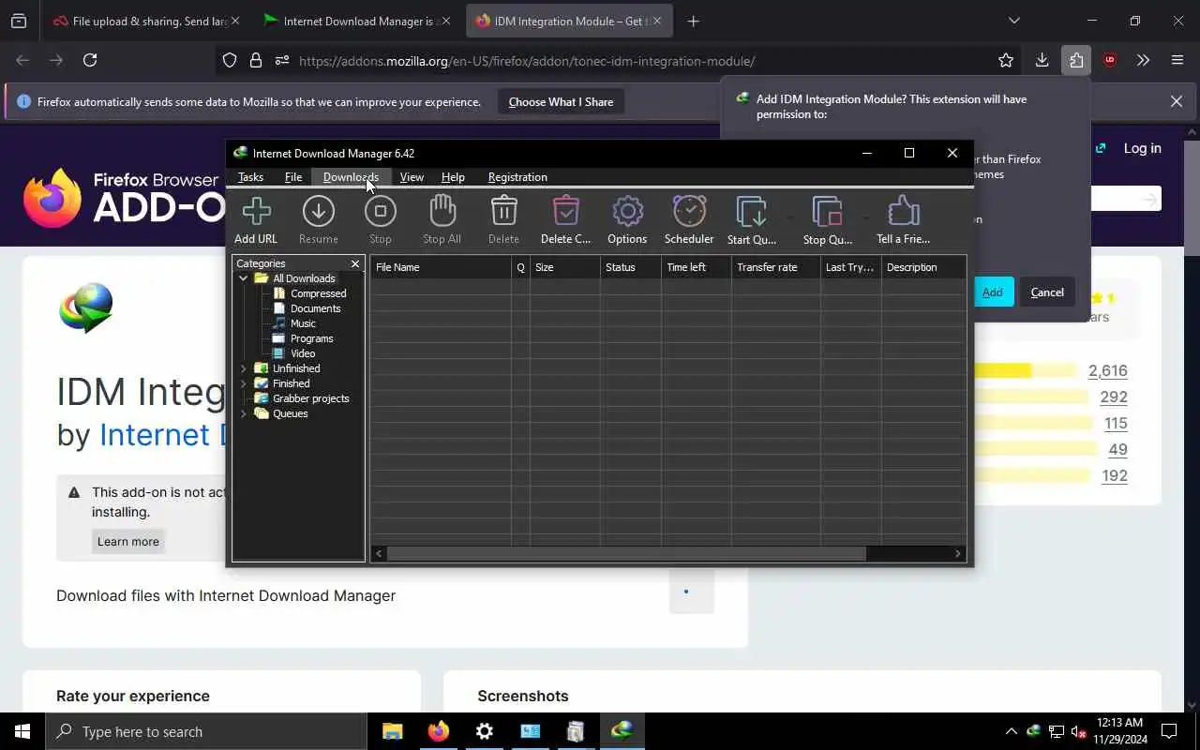The image size is (1200, 750).
Task: Dismiss the Firefox data notification bar
Action: click(x=1177, y=101)
